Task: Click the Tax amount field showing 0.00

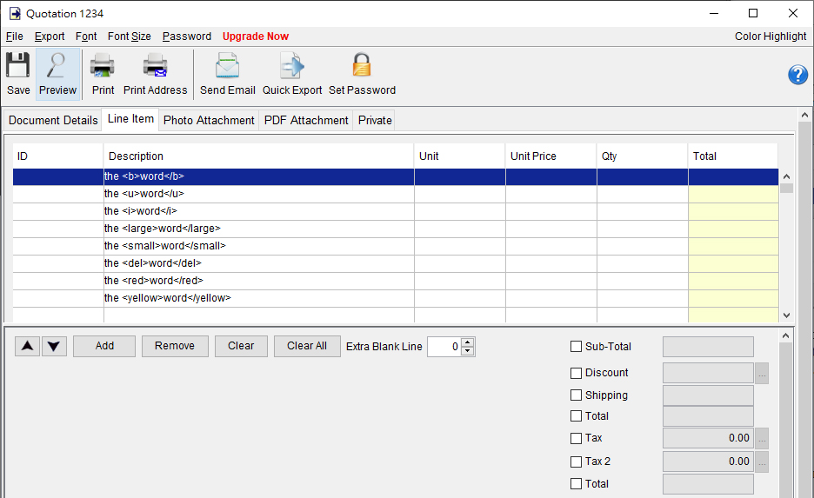Action: [708, 438]
